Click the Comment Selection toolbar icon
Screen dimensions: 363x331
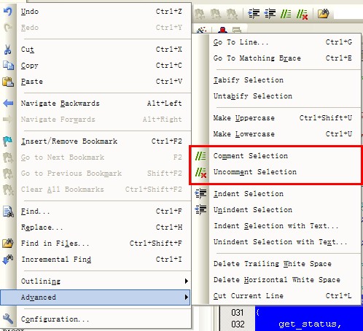pyautogui.click(x=286, y=14)
